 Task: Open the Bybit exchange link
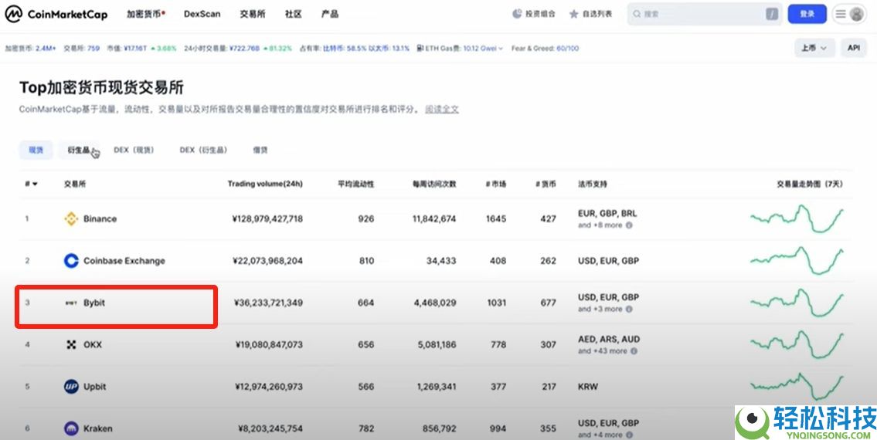[x=94, y=303]
